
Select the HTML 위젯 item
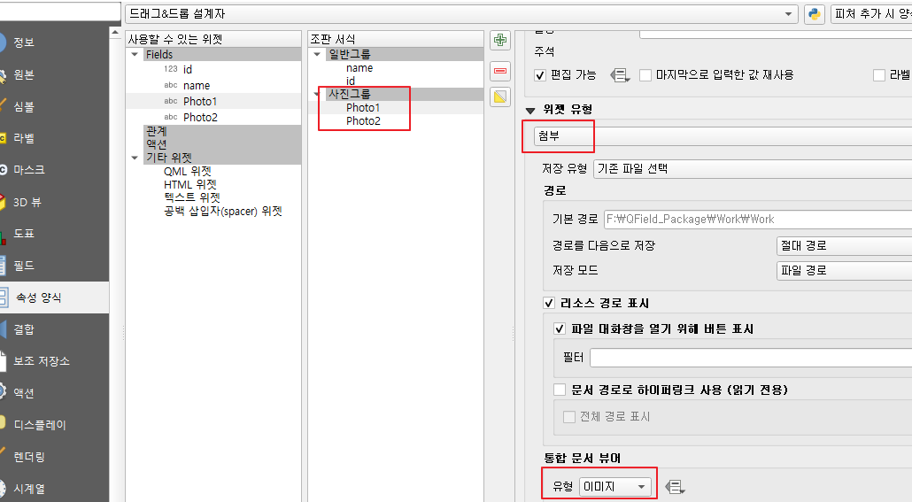click(x=189, y=184)
